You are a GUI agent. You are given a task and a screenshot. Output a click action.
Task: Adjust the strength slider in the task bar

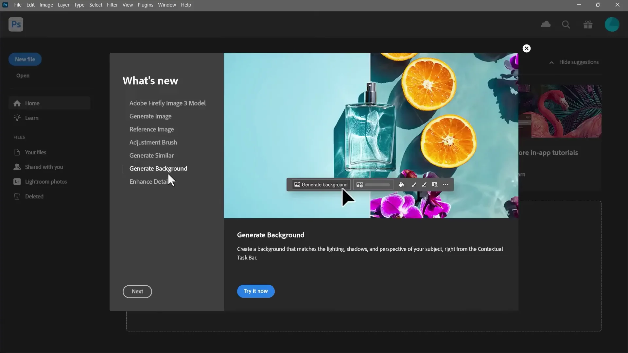tap(377, 185)
